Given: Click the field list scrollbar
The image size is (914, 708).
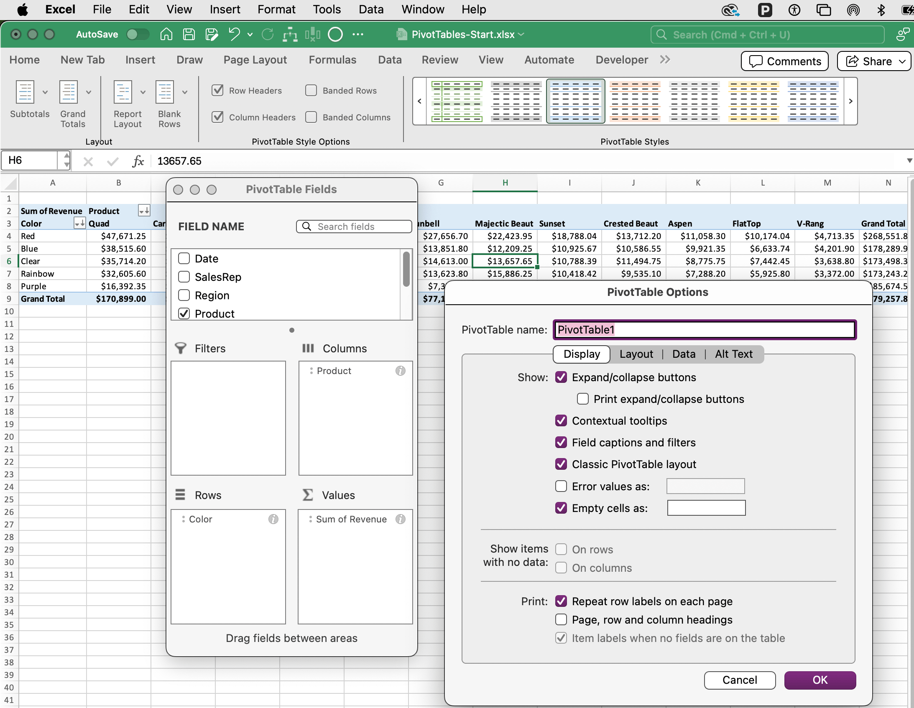Looking at the screenshot, I should (406, 270).
